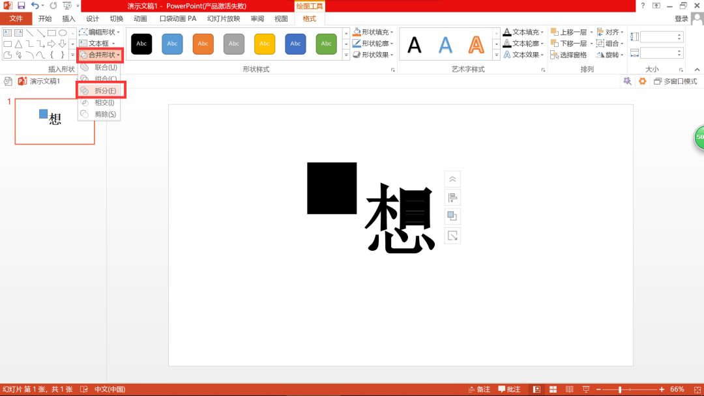Image resolution: width=704 pixels, height=396 pixels.
Task: Toggle the Comments (批注) pane
Action: [x=510, y=389]
